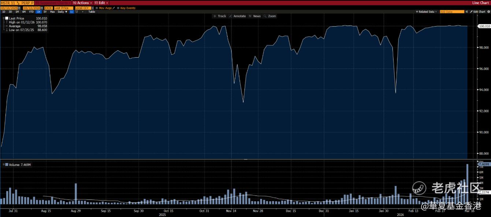Click the EXCH source button
491x217 pixels.
48,8
